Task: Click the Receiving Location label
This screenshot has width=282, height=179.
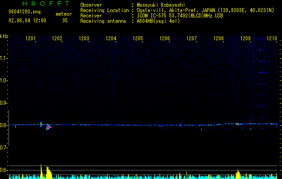Action: 104,10
